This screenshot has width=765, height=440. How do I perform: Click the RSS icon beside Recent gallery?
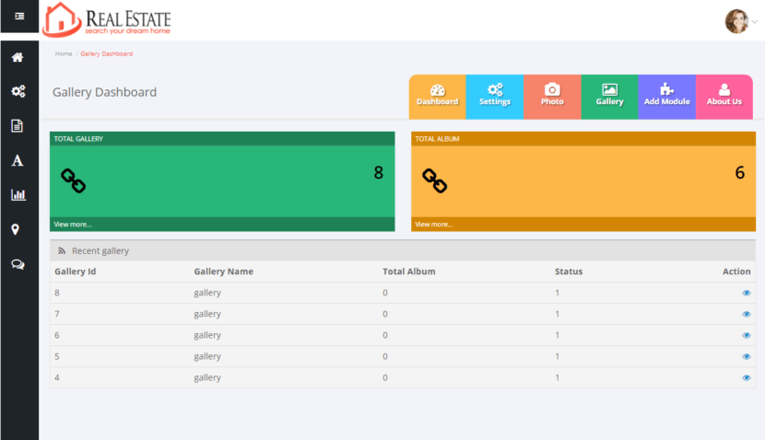(x=62, y=250)
